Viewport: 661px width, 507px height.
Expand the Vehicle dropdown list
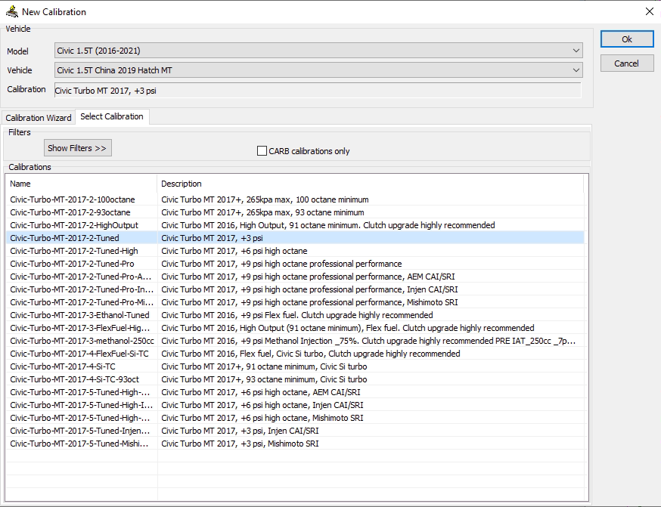pos(318,70)
